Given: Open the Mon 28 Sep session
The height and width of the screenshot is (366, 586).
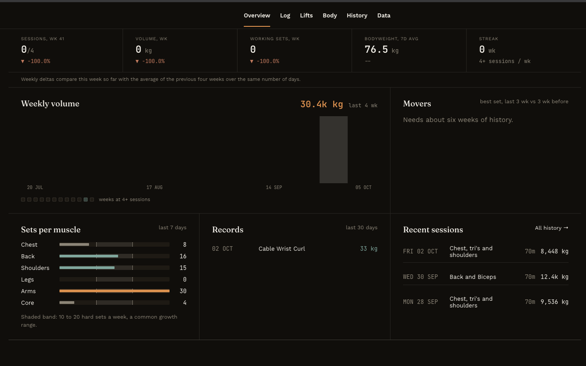Looking at the screenshot, I should (486, 302).
